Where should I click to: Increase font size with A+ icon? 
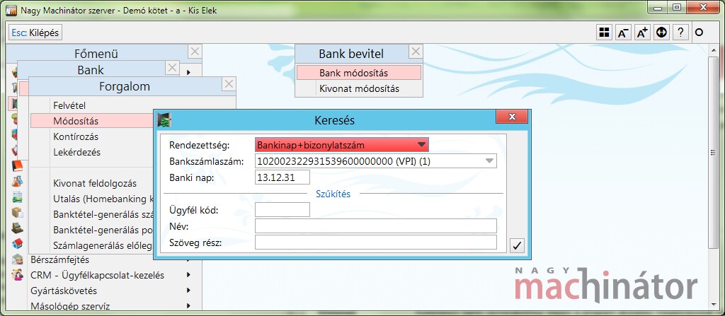click(x=642, y=33)
